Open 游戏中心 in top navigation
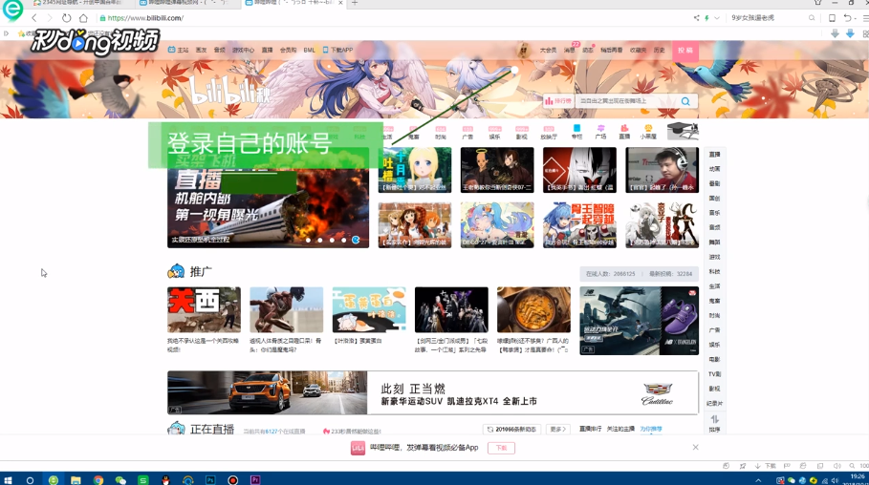Image resolution: width=869 pixels, height=485 pixels. tap(243, 50)
